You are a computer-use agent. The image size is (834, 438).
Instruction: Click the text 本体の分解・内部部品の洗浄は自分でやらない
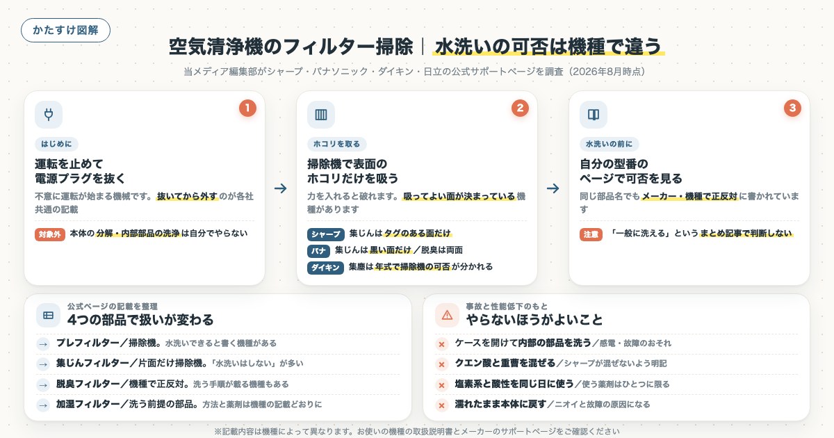[x=158, y=234]
